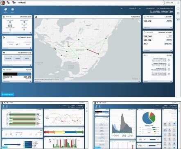
Task: Click the map panel header icon
Action: [x=36, y=17]
